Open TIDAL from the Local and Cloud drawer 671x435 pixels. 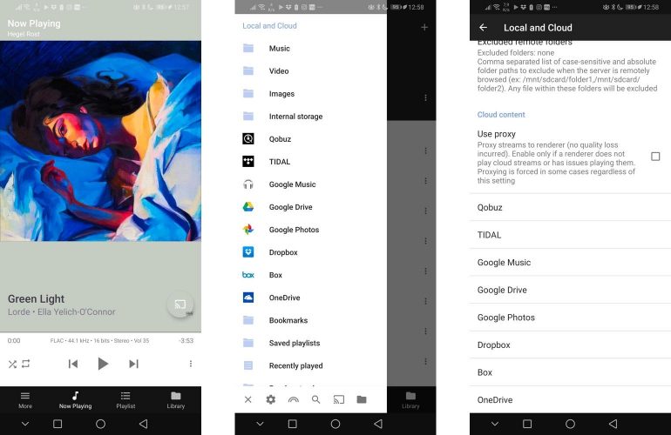click(x=279, y=162)
